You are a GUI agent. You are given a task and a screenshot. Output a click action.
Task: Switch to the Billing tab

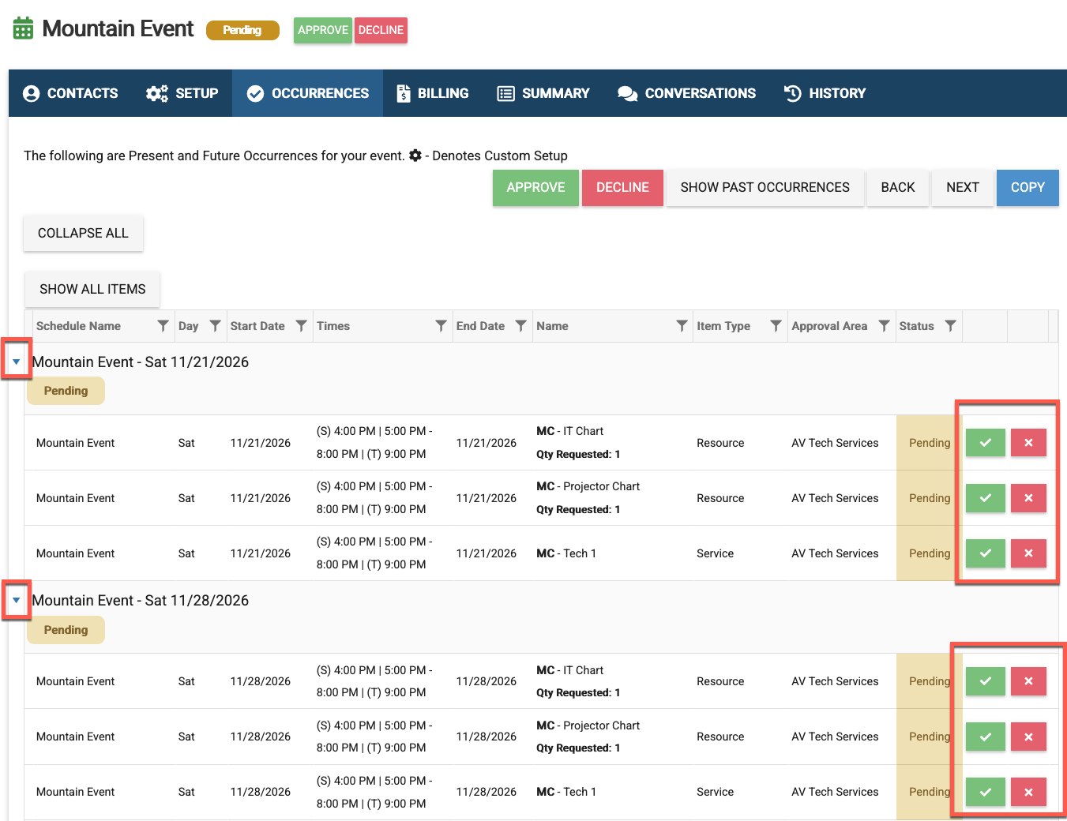[x=432, y=93]
